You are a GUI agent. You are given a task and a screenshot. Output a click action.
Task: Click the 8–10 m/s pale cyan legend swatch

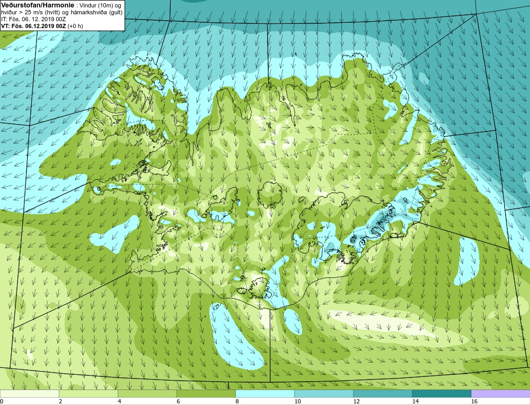265,393
